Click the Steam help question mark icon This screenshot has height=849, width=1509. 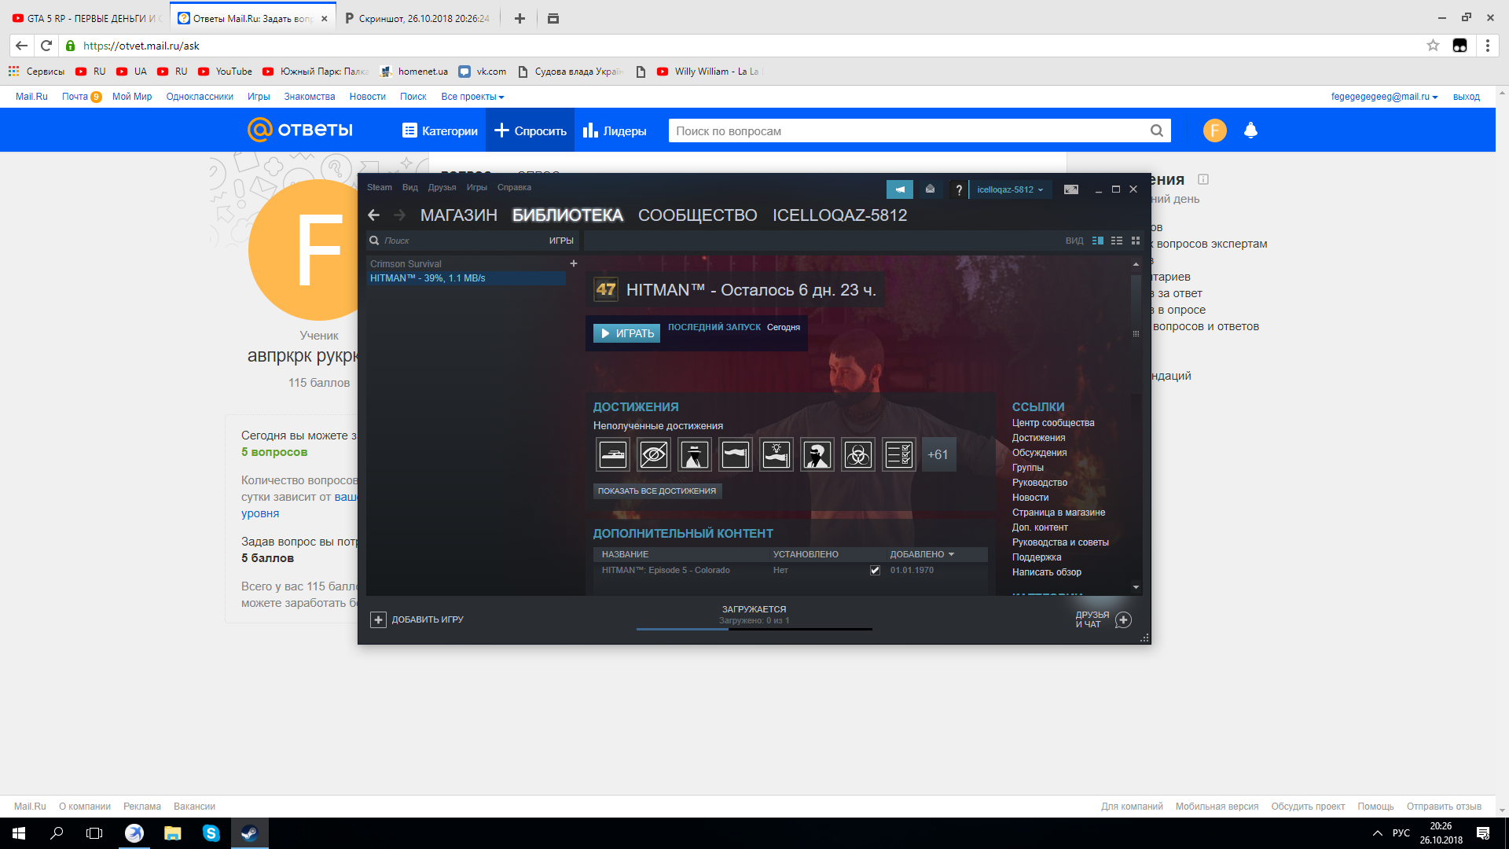pos(957,189)
